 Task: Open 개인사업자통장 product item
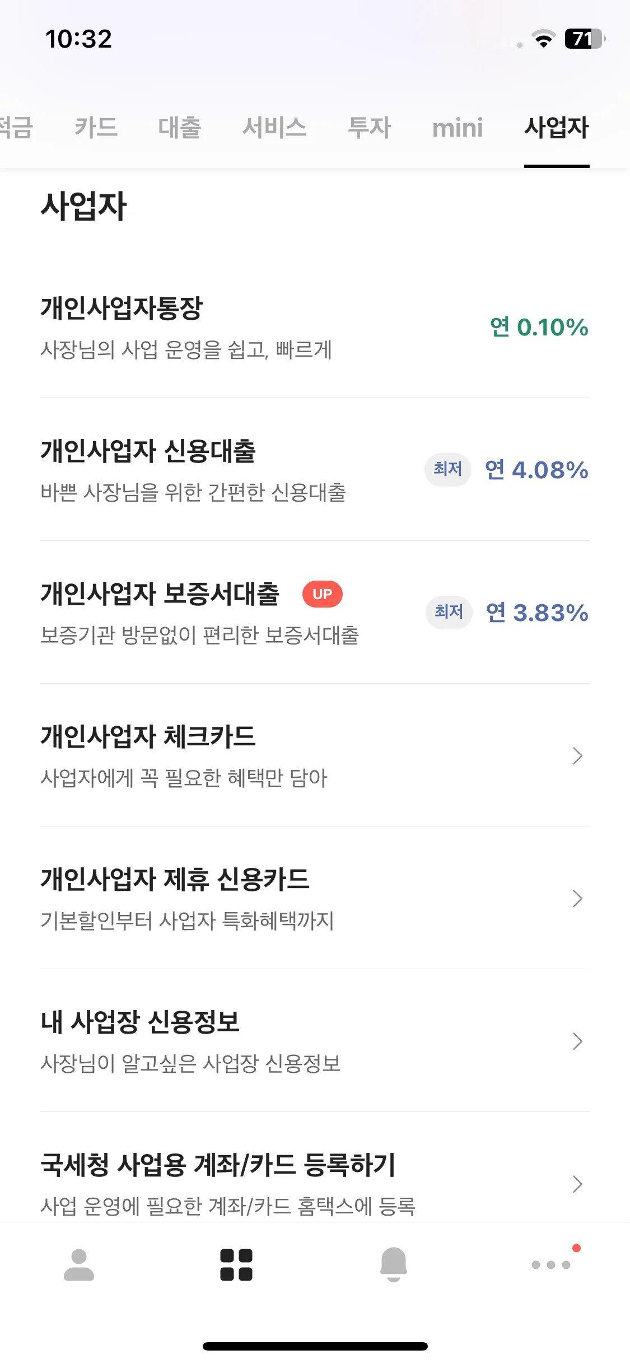coord(315,328)
